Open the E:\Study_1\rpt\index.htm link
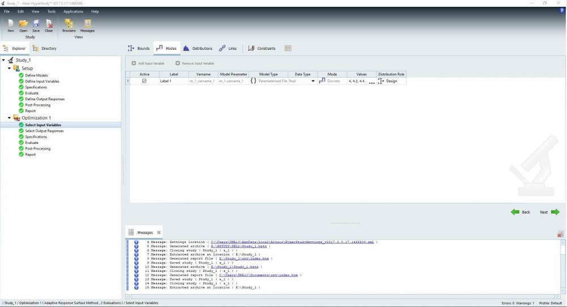 (244, 259)
